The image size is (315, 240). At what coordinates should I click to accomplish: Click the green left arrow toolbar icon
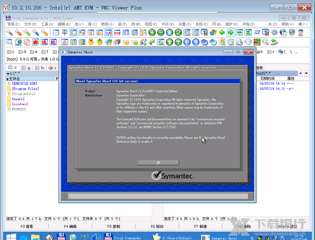tap(222, 33)
